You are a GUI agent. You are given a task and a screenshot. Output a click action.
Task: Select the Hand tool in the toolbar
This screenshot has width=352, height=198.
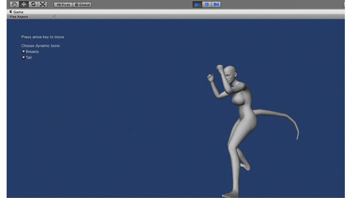[x=14, y=4]
